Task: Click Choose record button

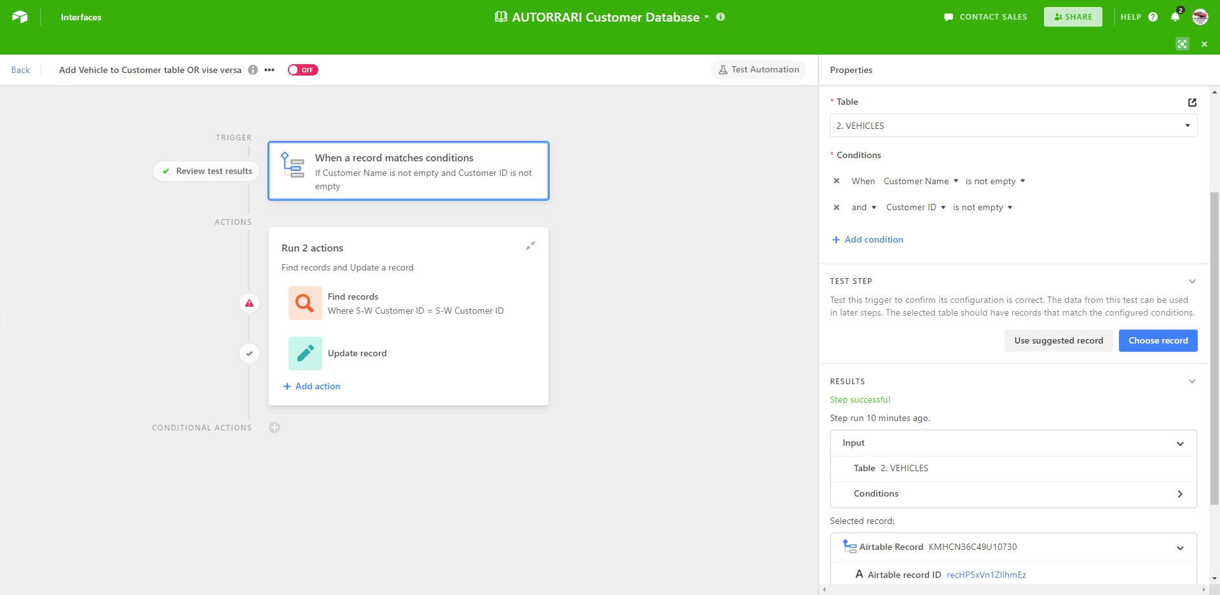Action: [1158, 340]
